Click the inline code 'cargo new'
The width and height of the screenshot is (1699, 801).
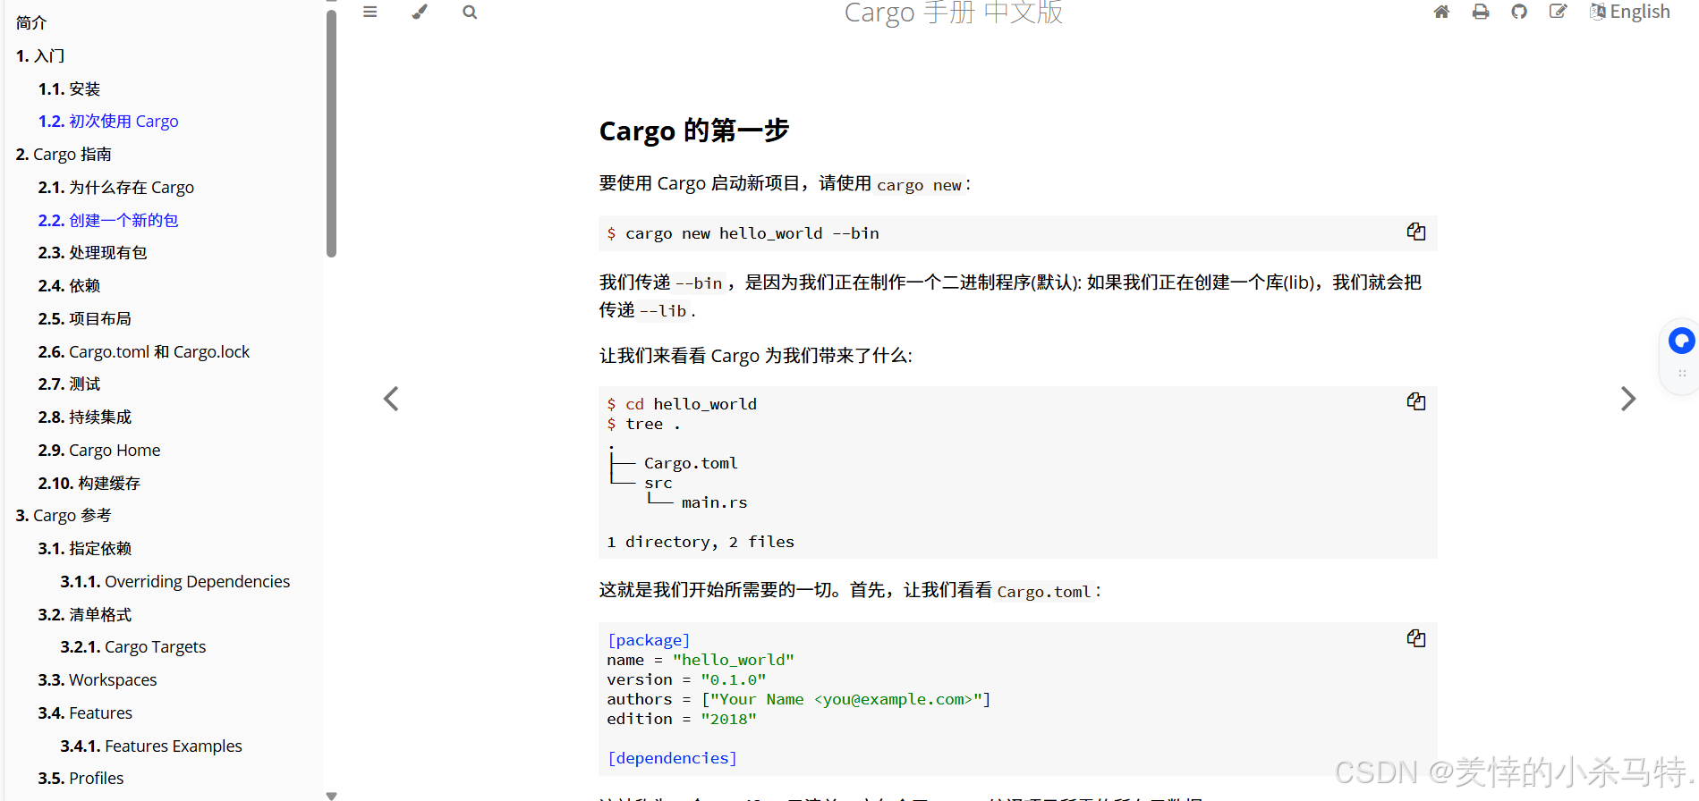(919, 185)
